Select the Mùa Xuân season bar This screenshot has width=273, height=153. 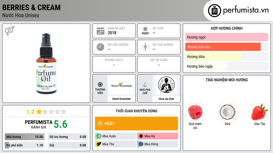(115, 136)
